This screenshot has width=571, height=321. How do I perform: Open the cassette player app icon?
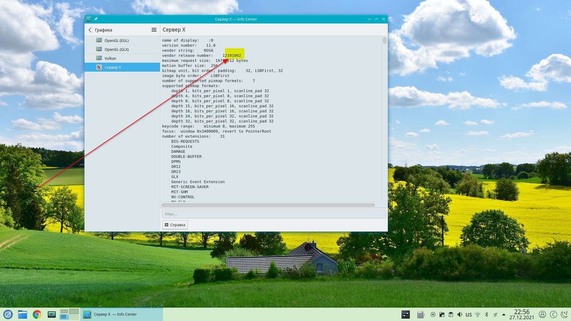52,314
